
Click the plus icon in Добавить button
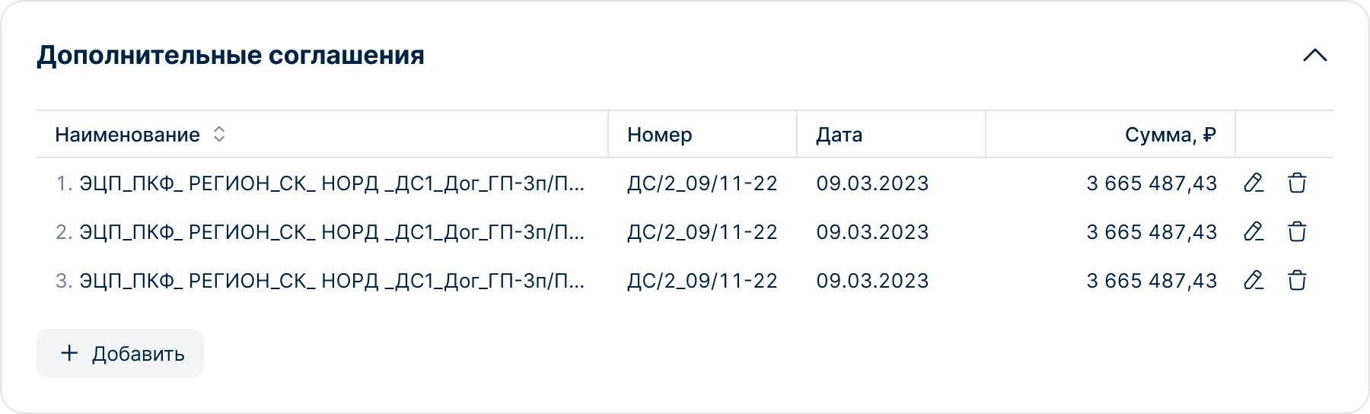(69, 353)
